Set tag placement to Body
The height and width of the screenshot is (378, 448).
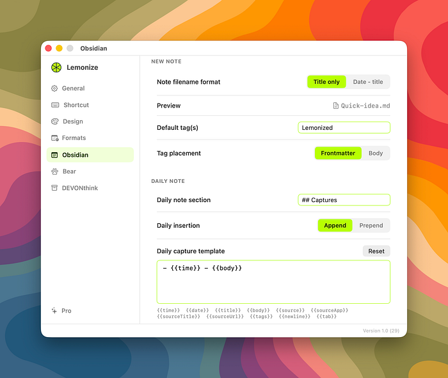click(376, 153)
